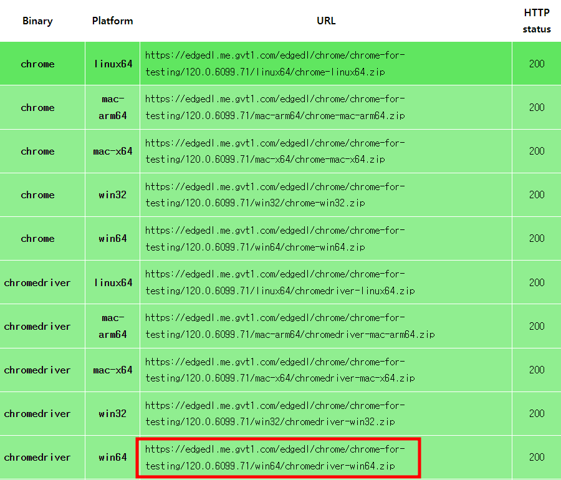Click 200 status in chrome mac-x64 row
This screenshot has height=480, width=561.
point(537,151)
